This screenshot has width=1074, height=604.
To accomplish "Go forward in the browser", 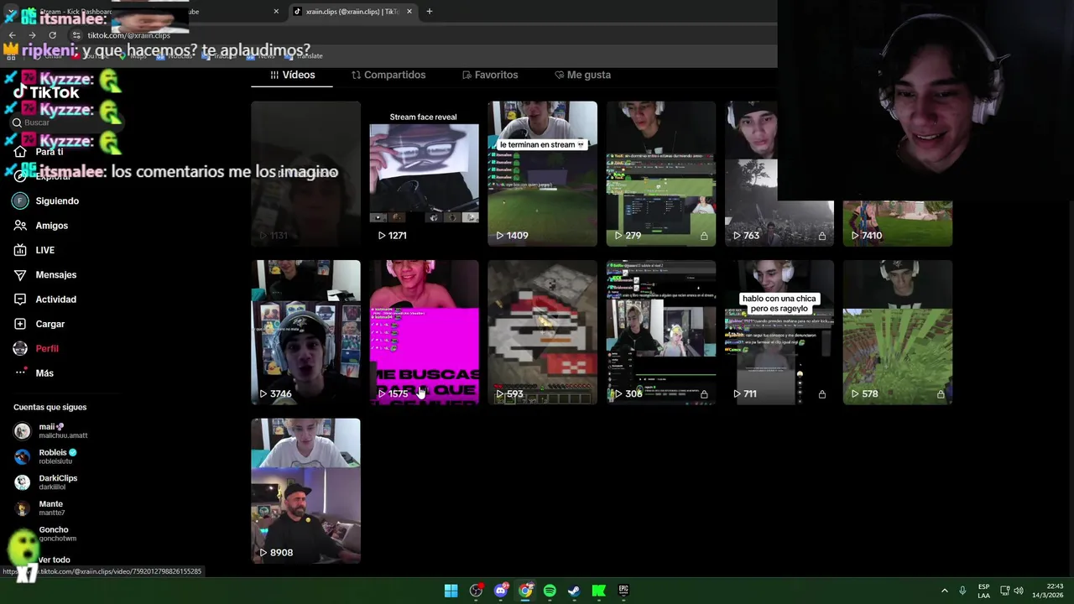I will (x=32, y=35).
